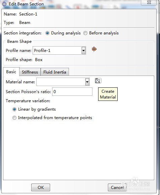Click the Cancel button
Screen dimensions: 160x195
[117, 187]
